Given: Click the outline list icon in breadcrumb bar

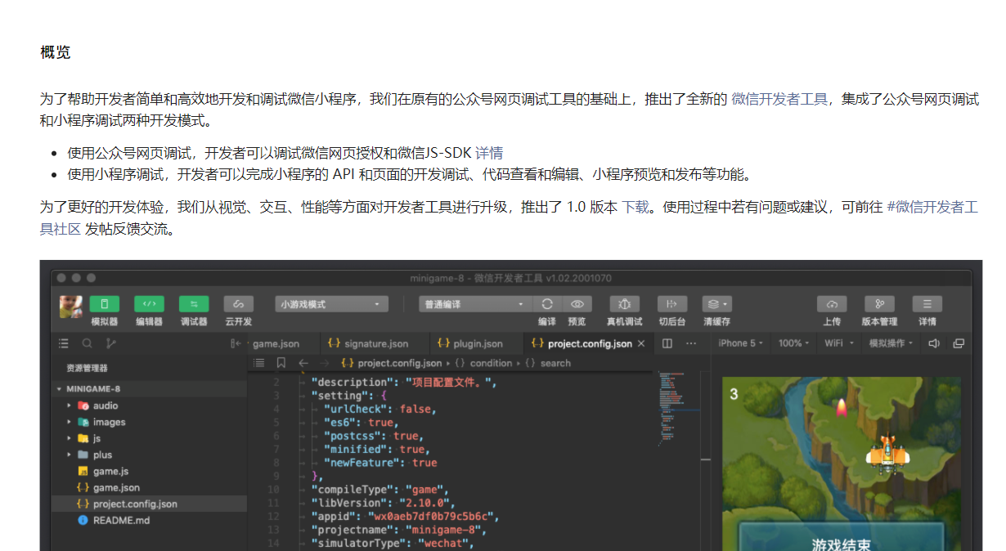Looking at the screenshot, I should point(259,363).
